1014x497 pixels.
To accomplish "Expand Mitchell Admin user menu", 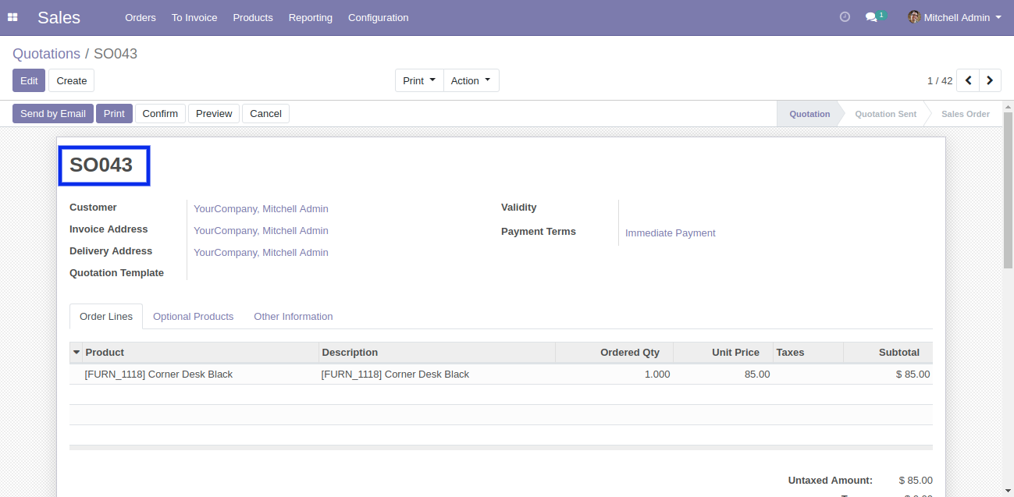I will [955, 17].
